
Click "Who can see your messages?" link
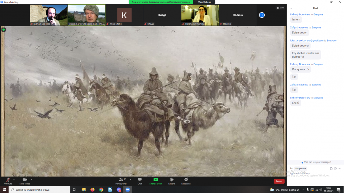315,162
